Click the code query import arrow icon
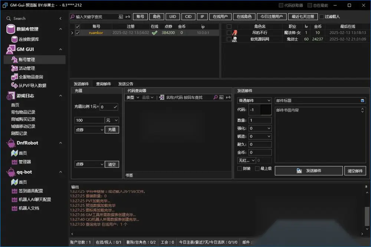The width and height of the screenshot is (371, 247). pyautogui.click(x=162, y=97)
